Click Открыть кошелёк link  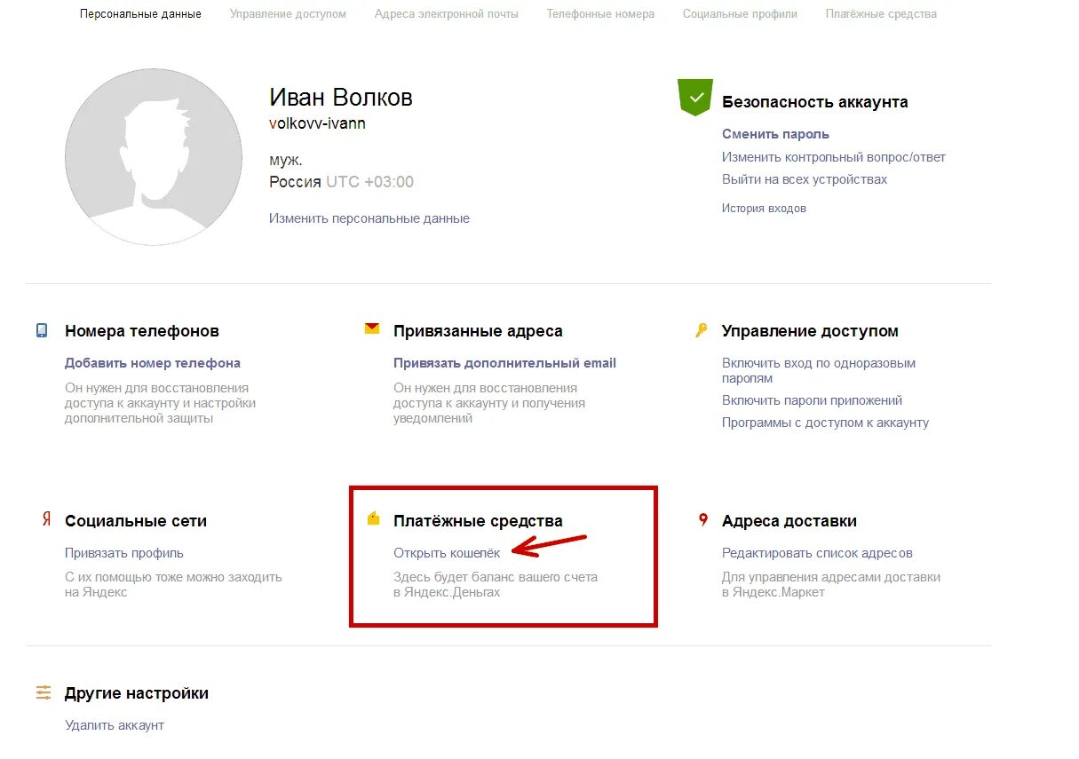(447, 553)
